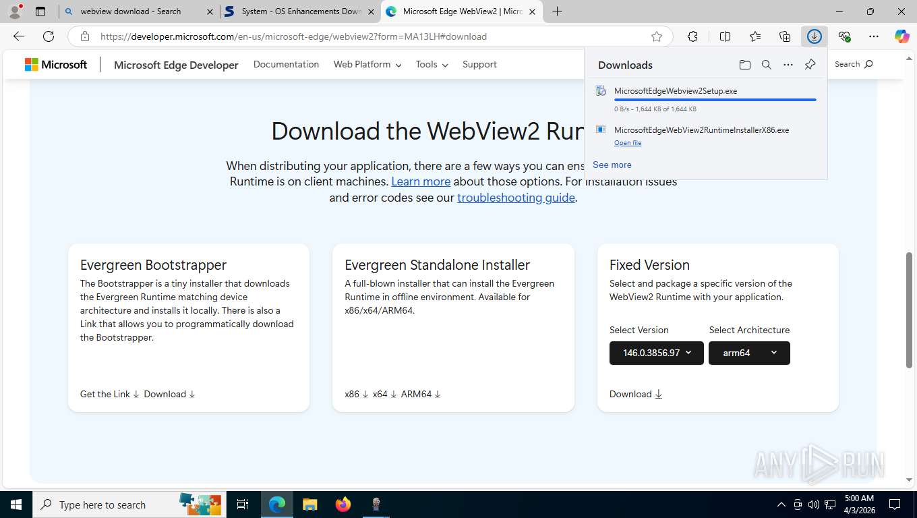Switch to System OS Enhancements tab
Screen dimensions: 917x518
tap(301, 11)
